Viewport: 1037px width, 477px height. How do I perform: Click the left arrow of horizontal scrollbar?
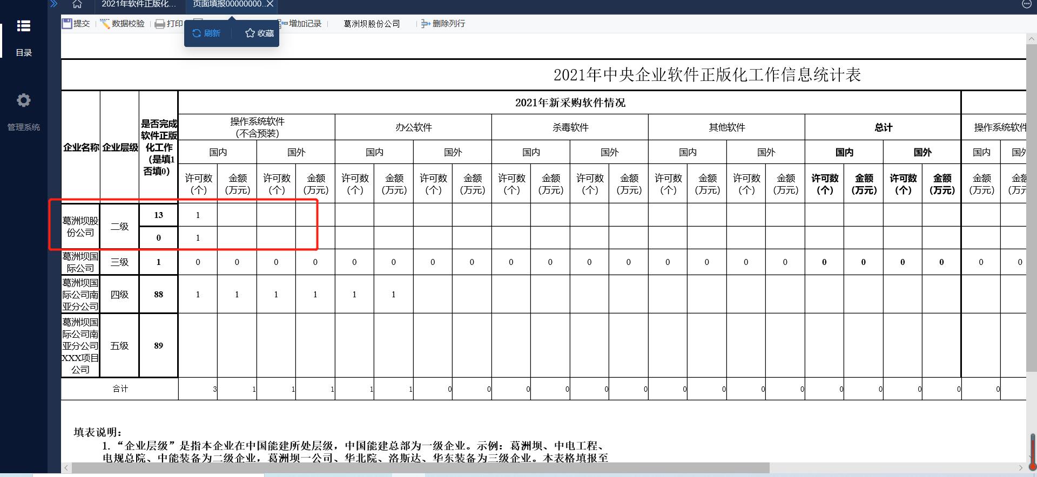click(66, 468)
